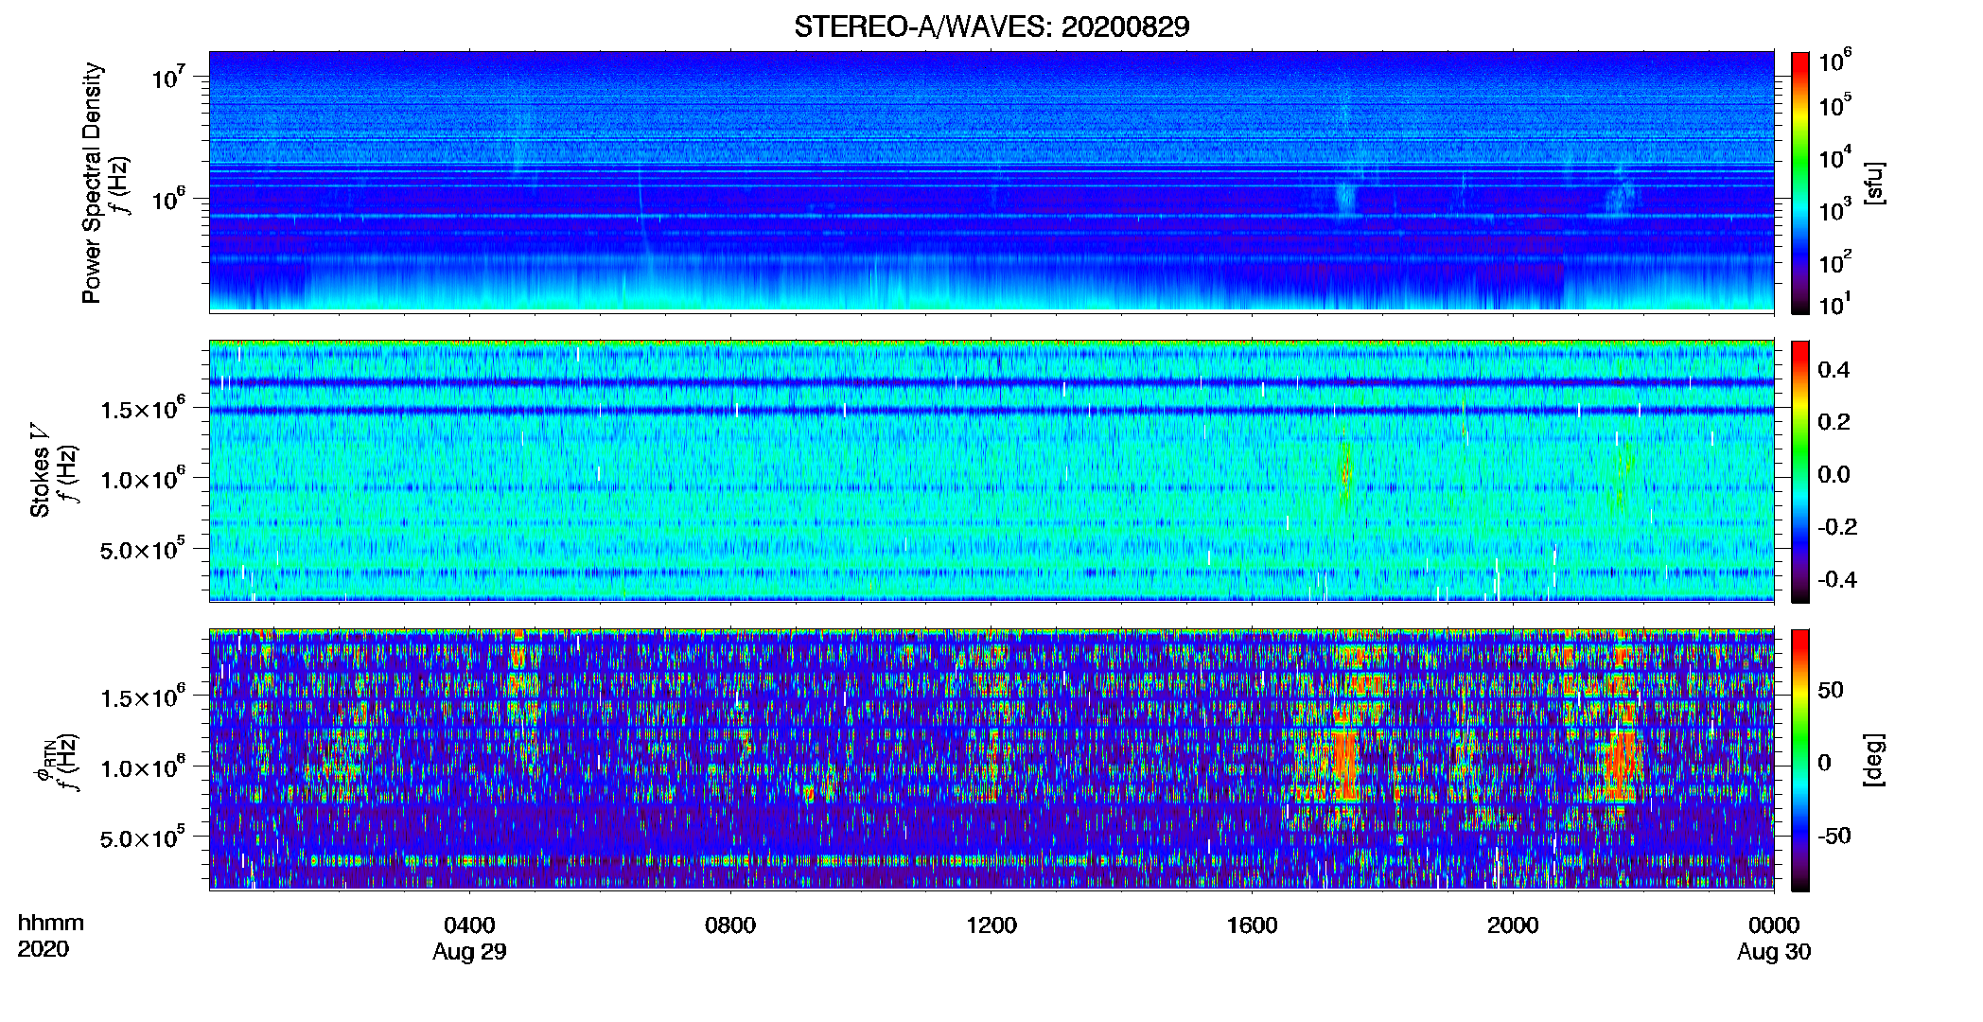The height and width of the screenshot is (1022, 1983).
Task: Click the "50" tick on the degrees color bar
Action: pos(1831,690)
